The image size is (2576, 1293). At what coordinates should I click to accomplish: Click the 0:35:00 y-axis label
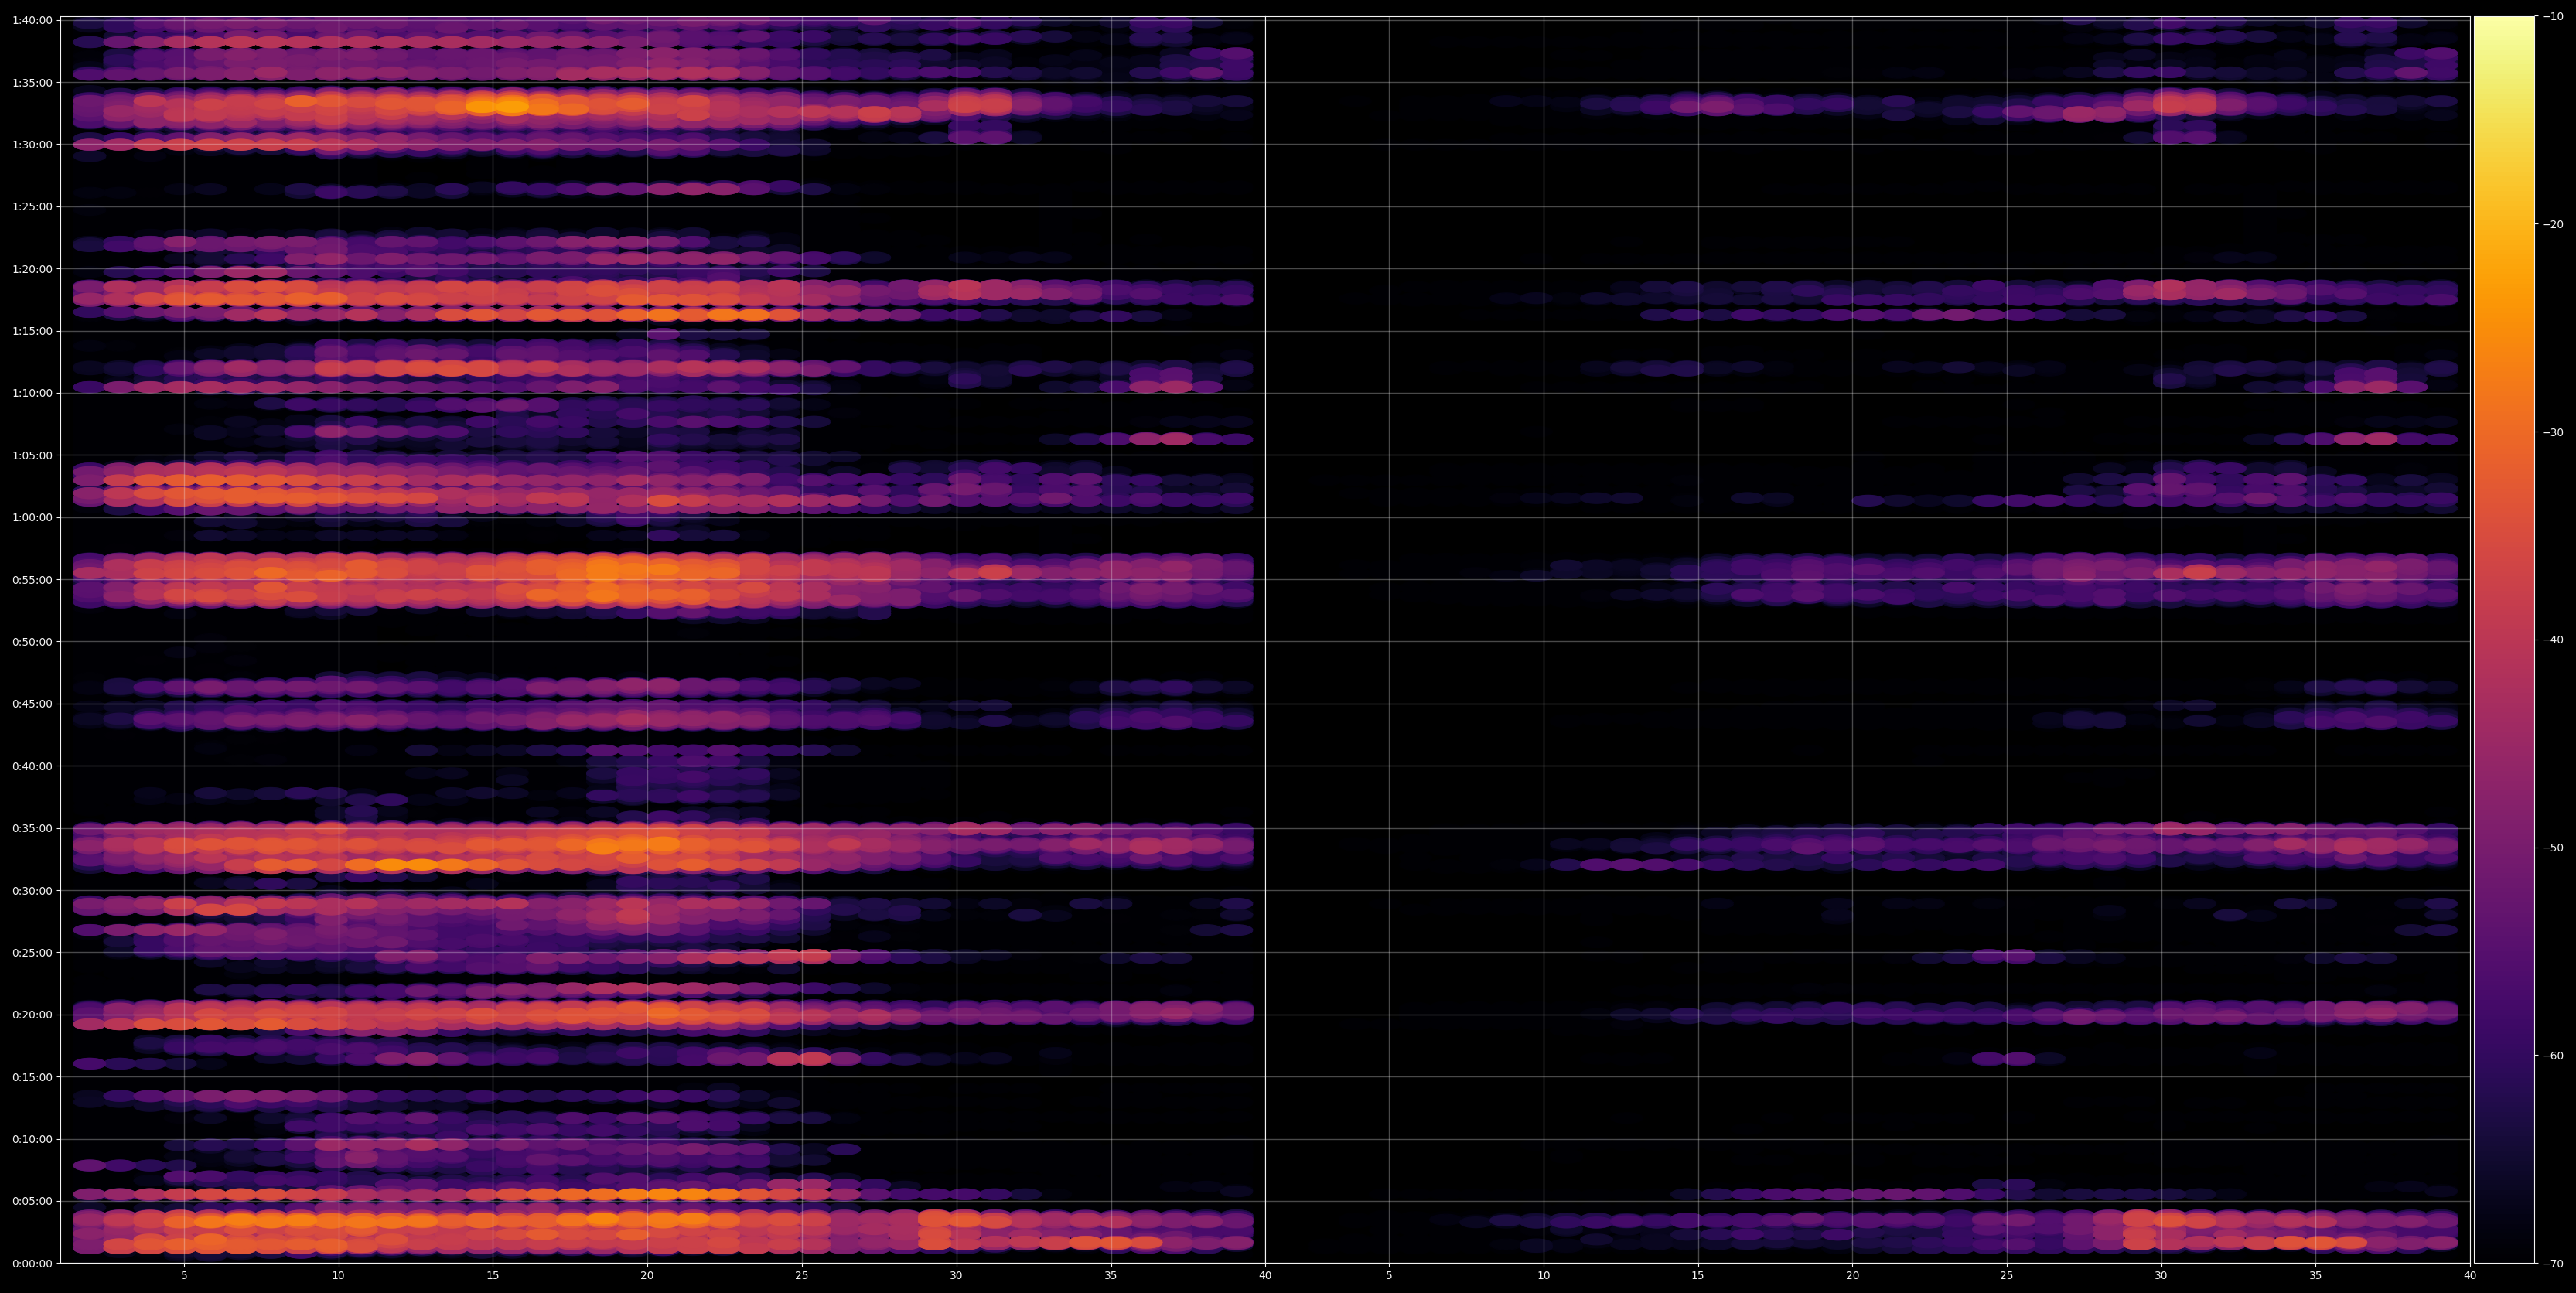point(32,828)
